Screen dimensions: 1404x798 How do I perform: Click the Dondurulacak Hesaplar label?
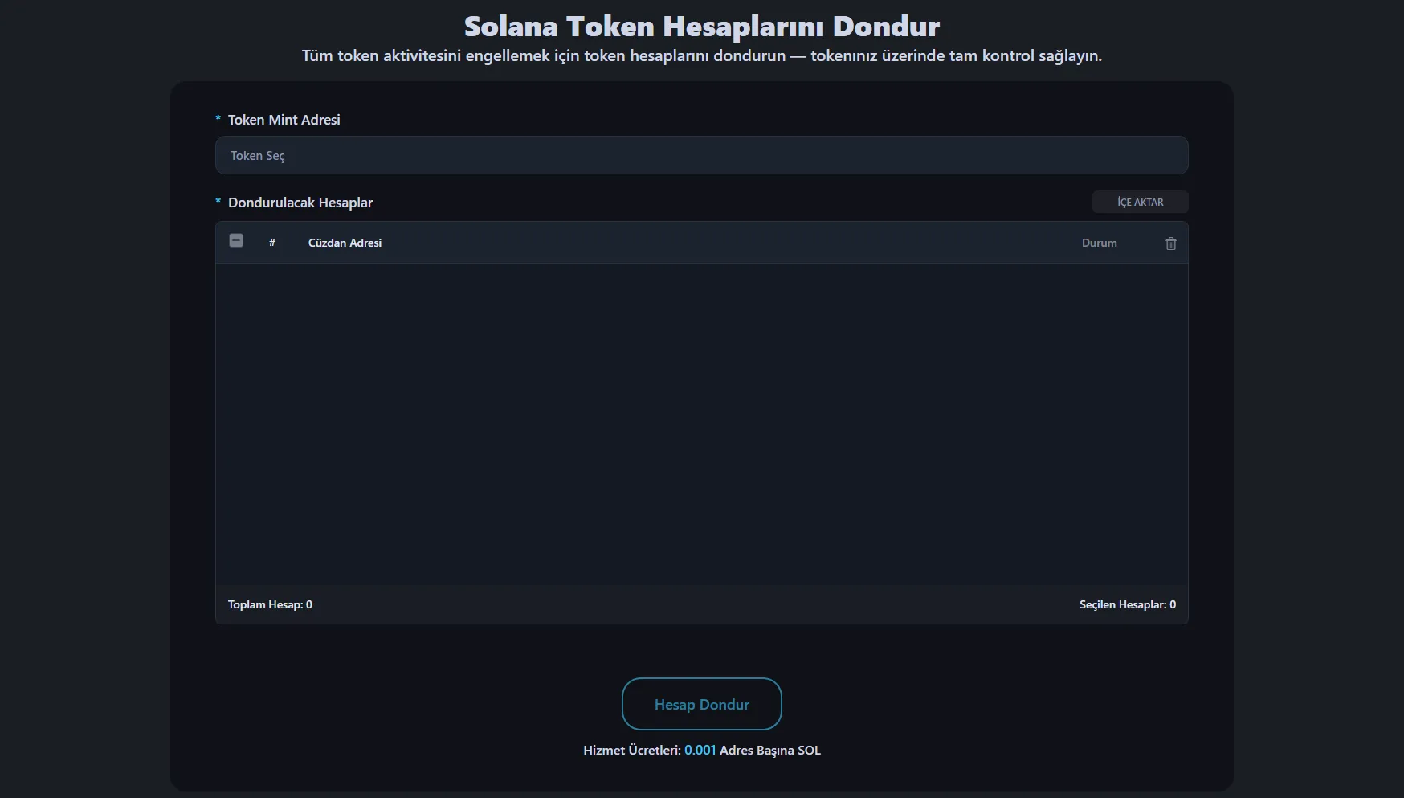[300, 203]
